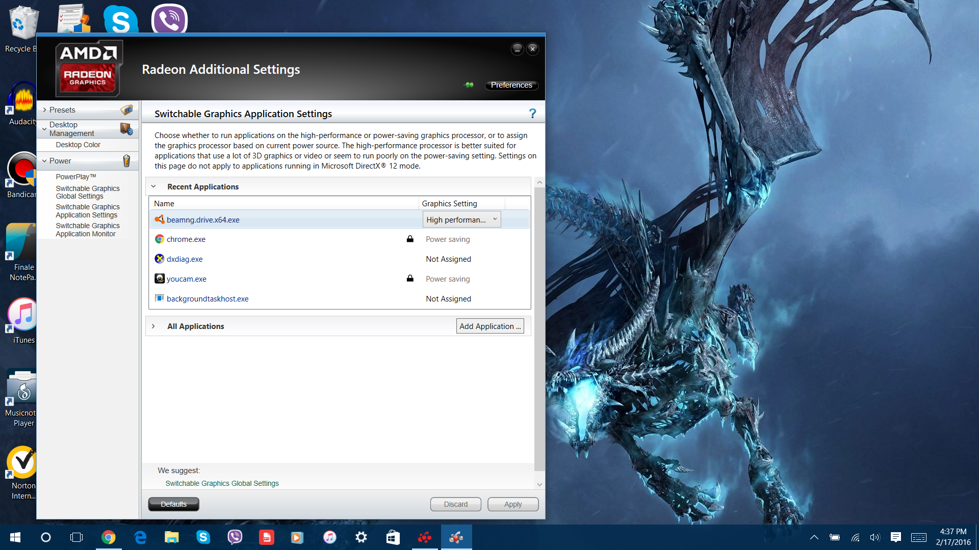Click the AMD Radeon Graphics logo
Image resolution: width=979 pixels, height=550 pixels.
[89, 68]
